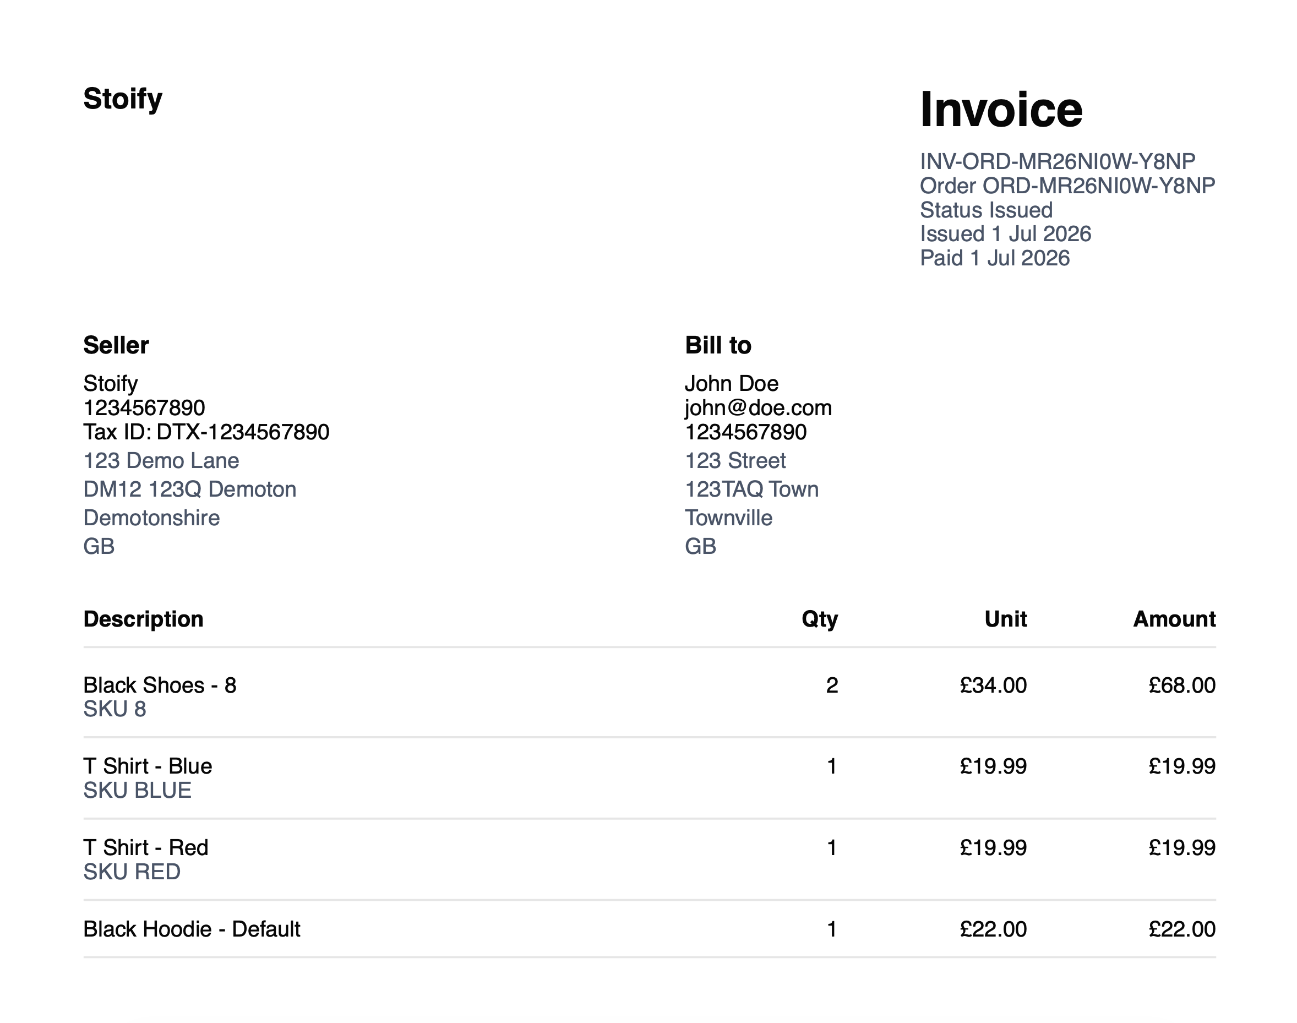Image resolution: width=1297 pixels, height=1023 pixels.
Task: Click the Description column header
Action: tap(144, 619)
